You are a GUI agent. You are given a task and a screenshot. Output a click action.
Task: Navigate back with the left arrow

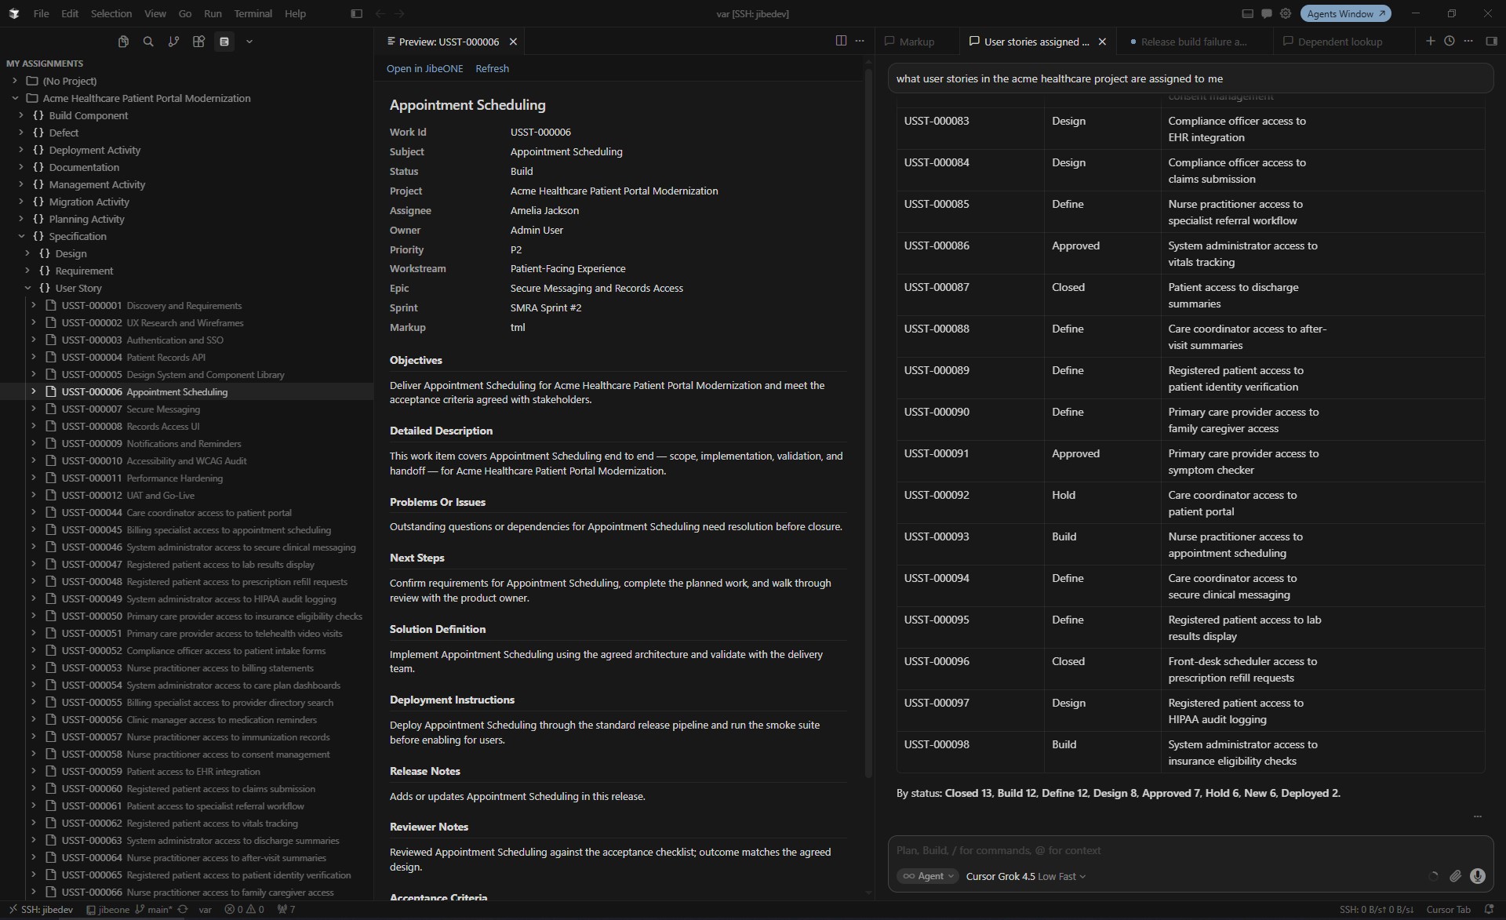[380, 13]
